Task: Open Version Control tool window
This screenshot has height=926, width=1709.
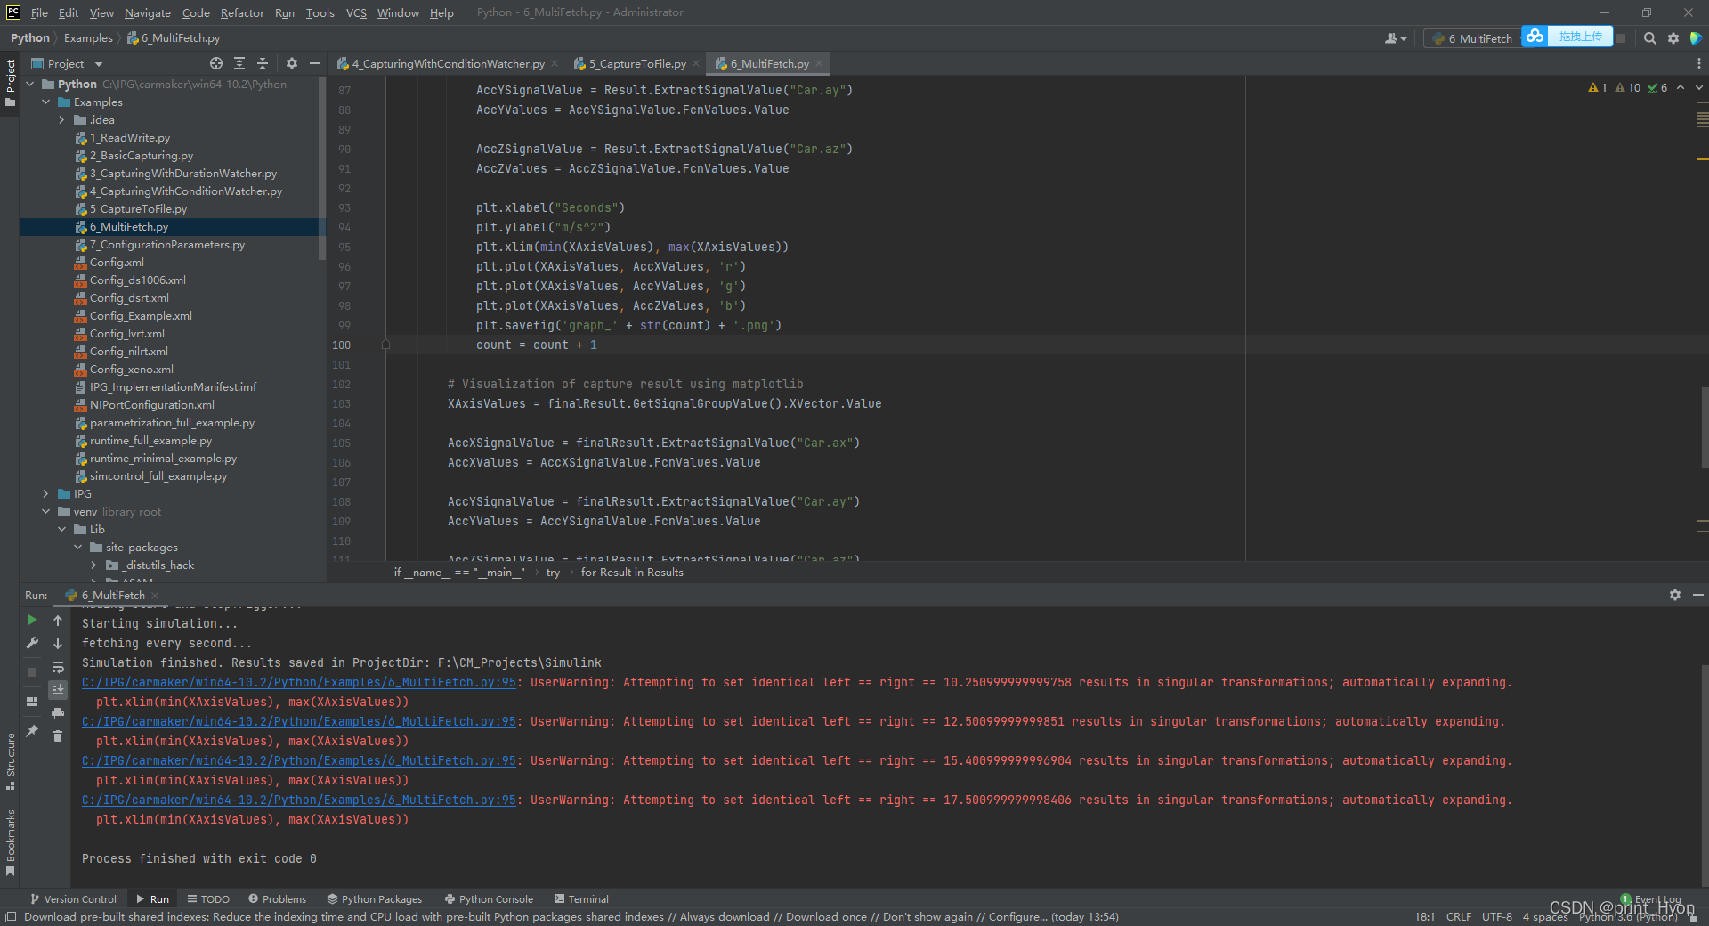Action: pyautogui.click(x=73, y=899)
